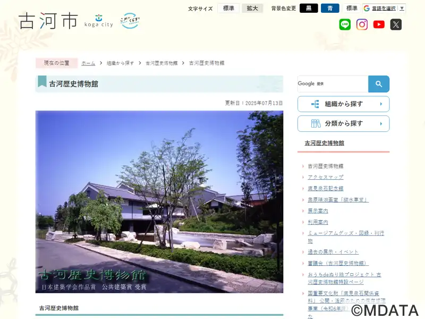
Task: Open the Instagram icon link
Action: 362,24
